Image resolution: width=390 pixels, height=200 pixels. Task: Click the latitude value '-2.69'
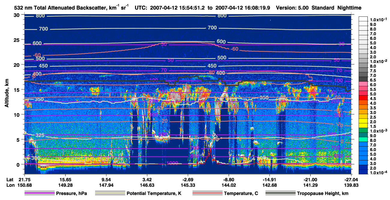pyautogui.click(x=188, y=179)
